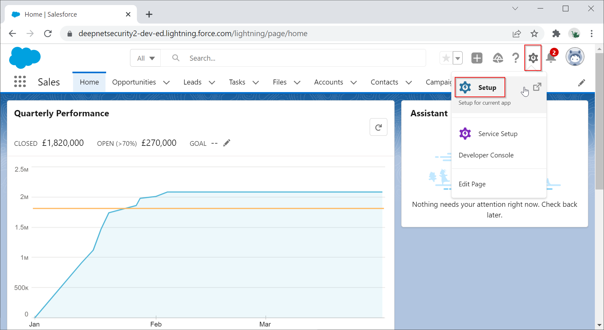Expand the Opportunities tab chevron
Screen dimensions: 604x330
pos(167,82)
